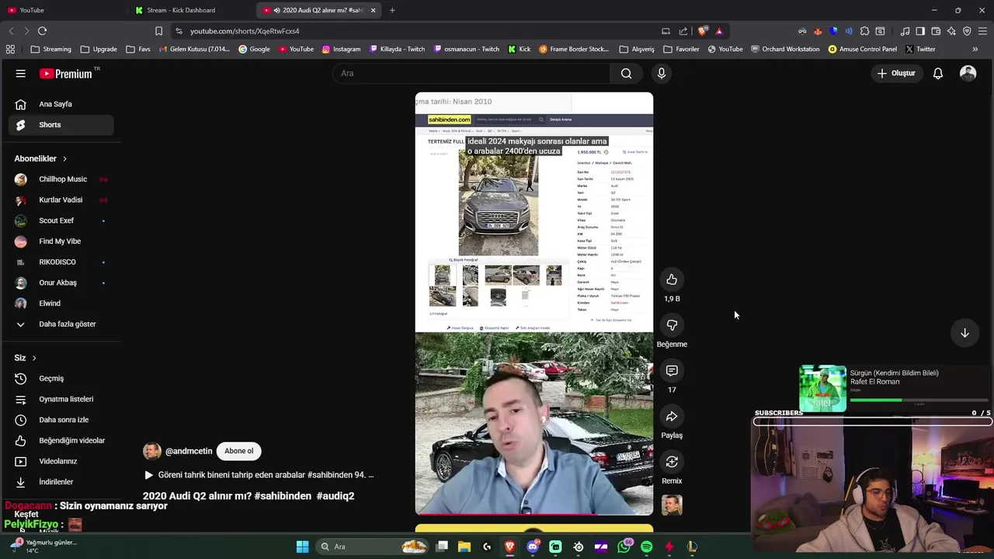Open linked video Göreni tahrik bineni tahrip
Image resolution: width=994 pixels, height=559 pixels.
pos(259,474)
